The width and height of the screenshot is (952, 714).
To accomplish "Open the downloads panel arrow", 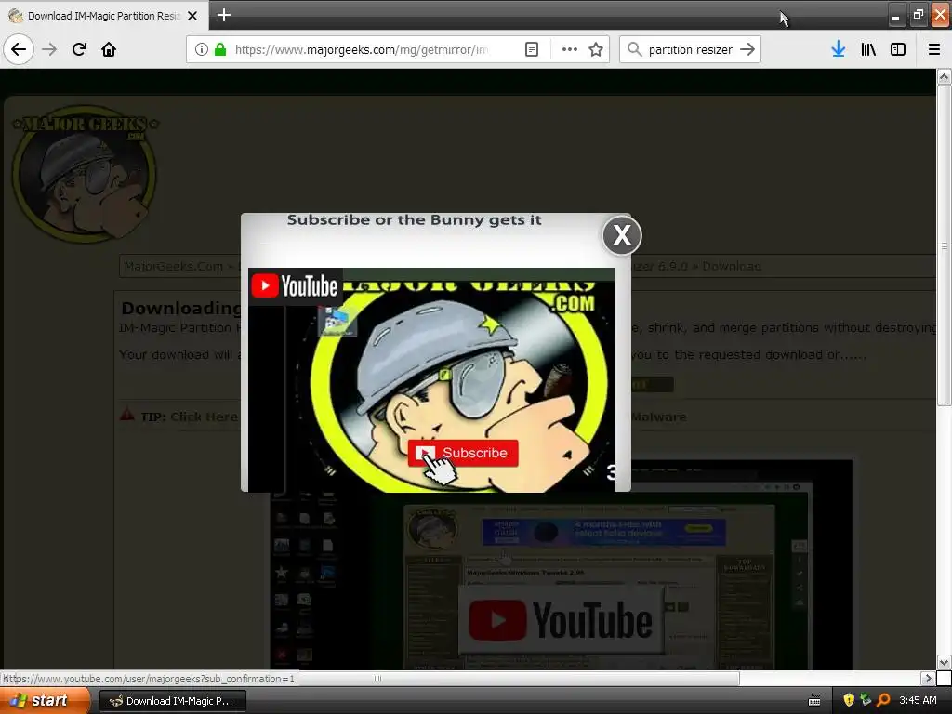I will (839, 49).
